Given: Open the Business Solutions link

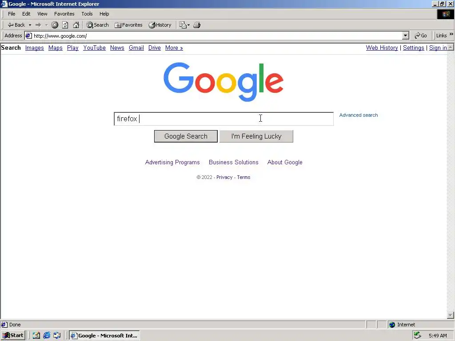Looking at the screenshot, I should point(234,163).
